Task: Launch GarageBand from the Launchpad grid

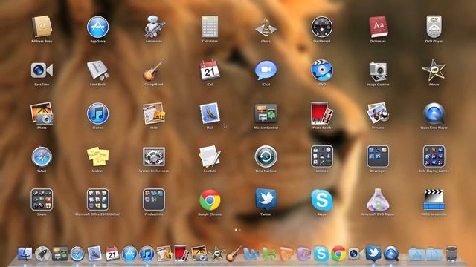Action: pos(154,70)
